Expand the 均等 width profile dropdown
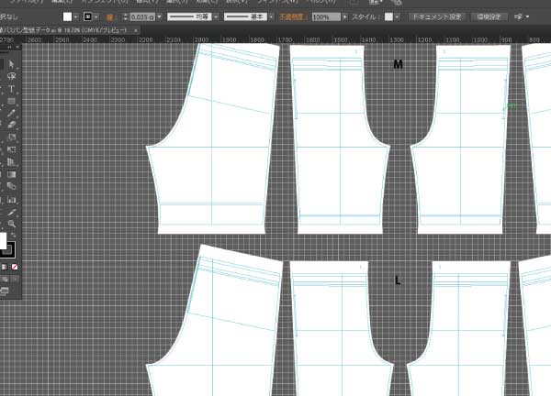This screenshot has height=396, width=551. click(x=215, y=16)
